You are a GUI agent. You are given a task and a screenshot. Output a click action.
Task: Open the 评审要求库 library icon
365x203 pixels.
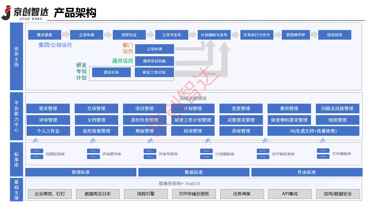tap(93, 153)
